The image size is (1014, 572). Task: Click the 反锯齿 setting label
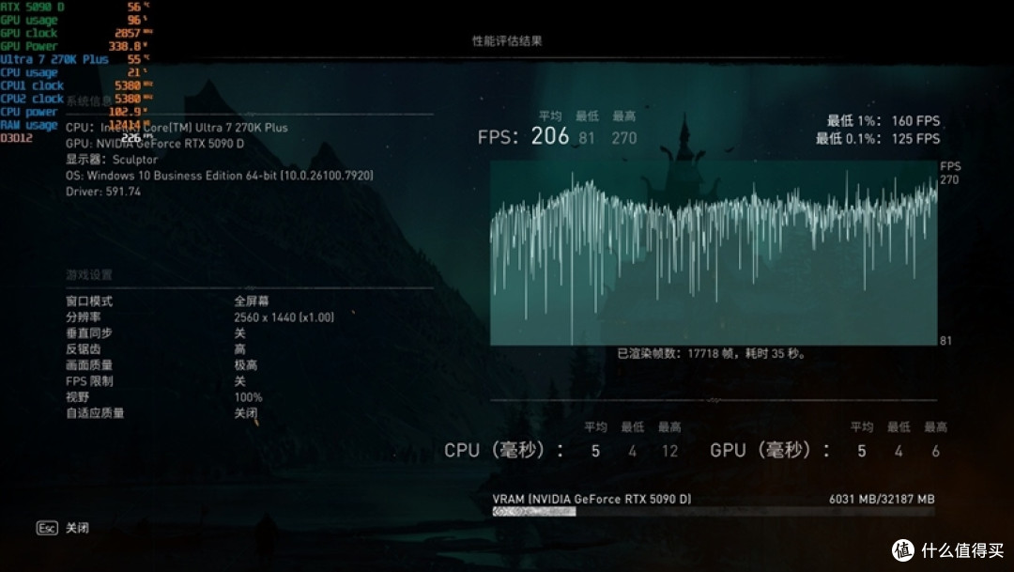[83, 348]
